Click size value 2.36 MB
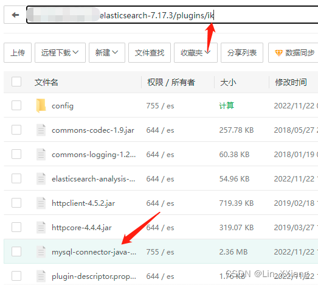Image resolution: width=318 pixels, height=285 pixels. [233, 252]
